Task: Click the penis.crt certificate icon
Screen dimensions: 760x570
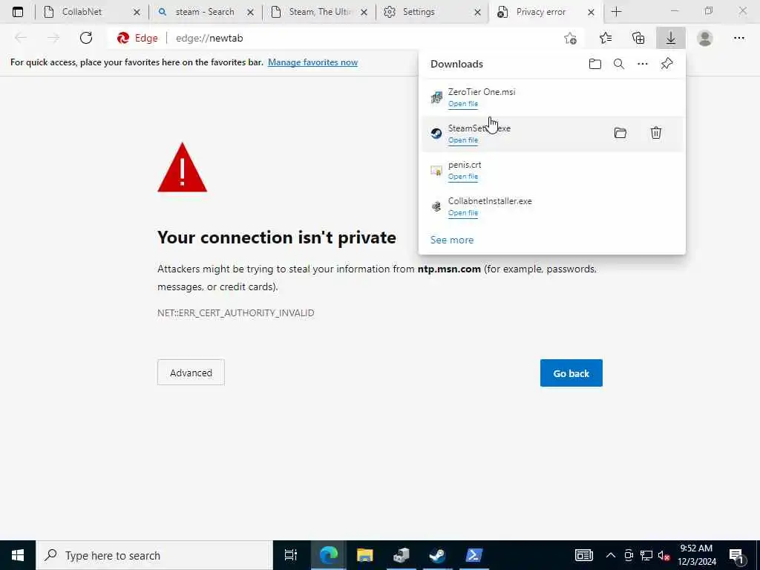Action: point(436,170)
